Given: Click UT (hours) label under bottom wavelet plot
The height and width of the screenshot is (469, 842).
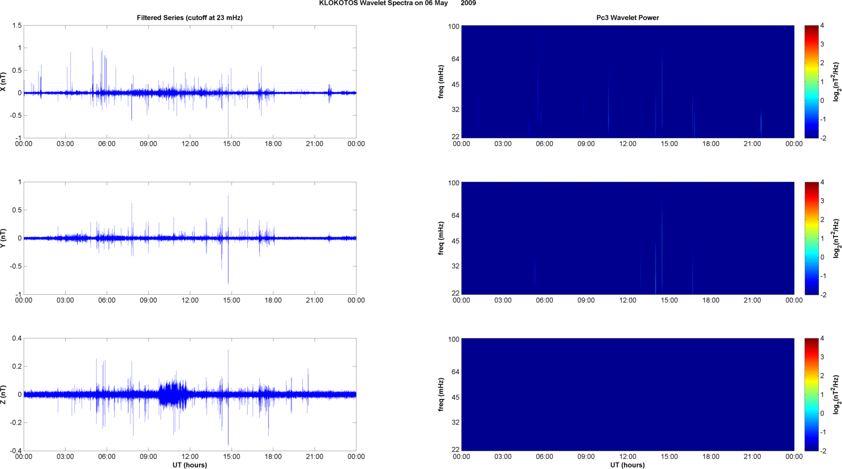Looking at the screenshot, I should pos(627,465).
